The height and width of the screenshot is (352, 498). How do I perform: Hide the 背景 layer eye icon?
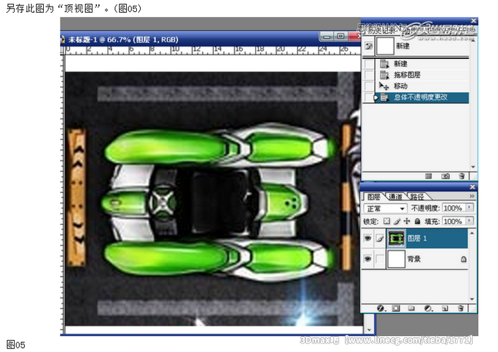coord(368,259)
